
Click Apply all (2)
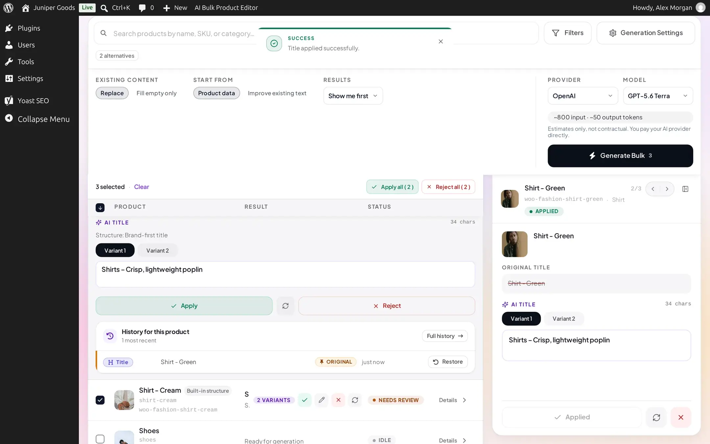click(392, 187)
